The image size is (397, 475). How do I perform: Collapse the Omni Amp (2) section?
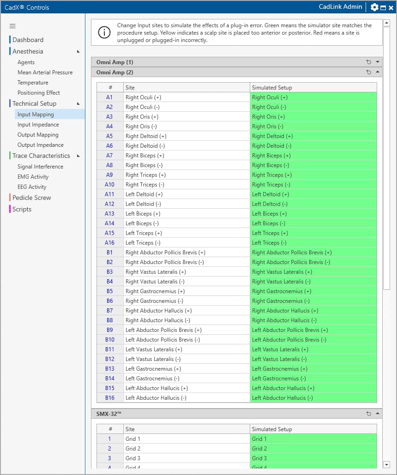pos(378,72)
